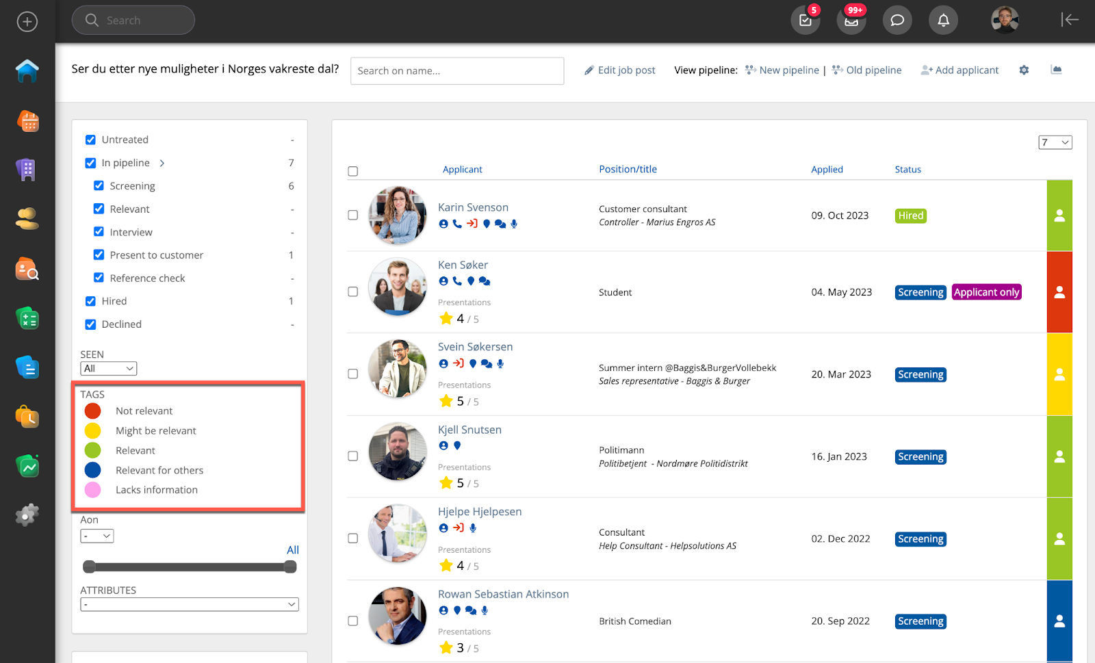Uncheck the Untreated filter checkbox

90,140
